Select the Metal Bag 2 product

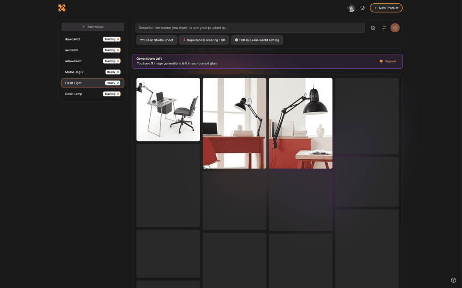(93, 72)
